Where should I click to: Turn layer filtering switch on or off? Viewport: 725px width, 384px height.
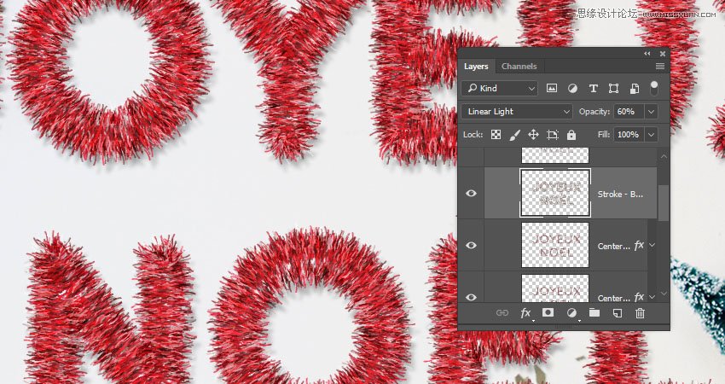(x=654, y=88)
